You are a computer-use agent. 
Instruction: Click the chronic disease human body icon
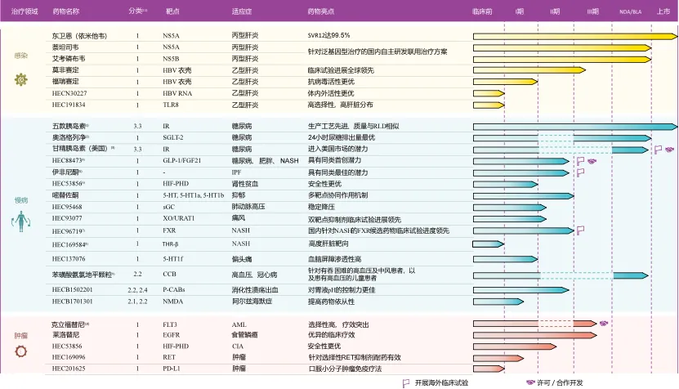click(x=21, y=221)
